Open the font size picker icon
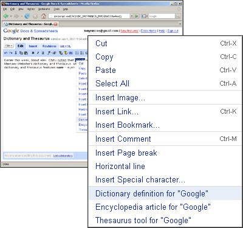This screenshot has height=228, width=243. pos(55,53)
